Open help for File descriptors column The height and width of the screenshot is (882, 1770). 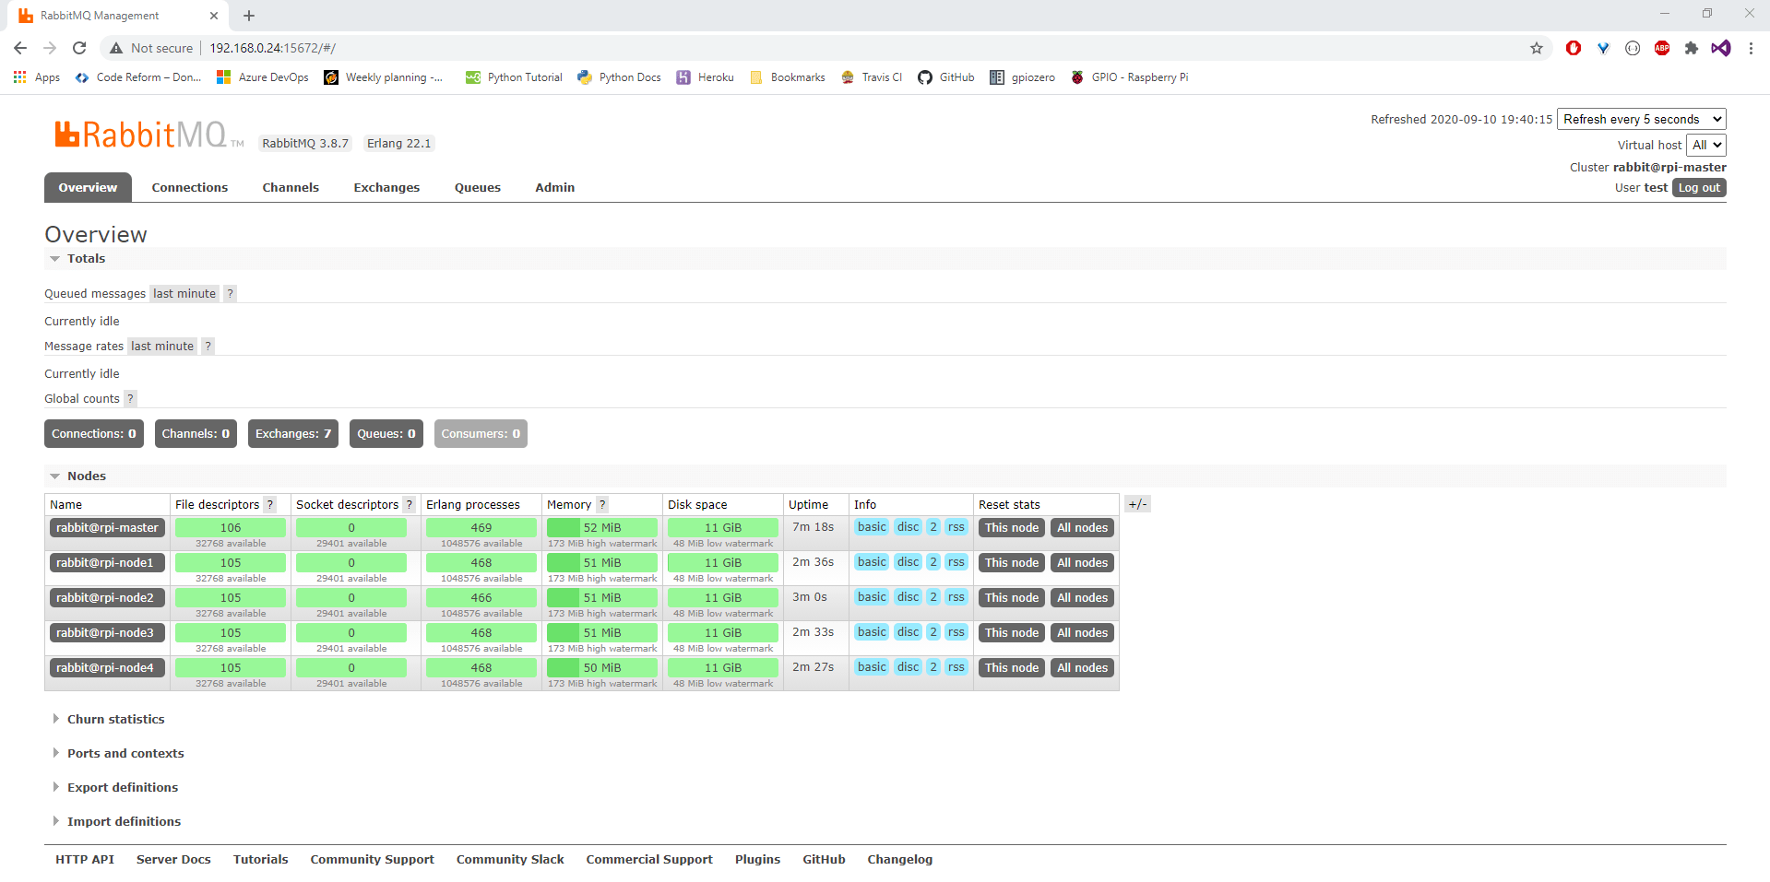270,505
